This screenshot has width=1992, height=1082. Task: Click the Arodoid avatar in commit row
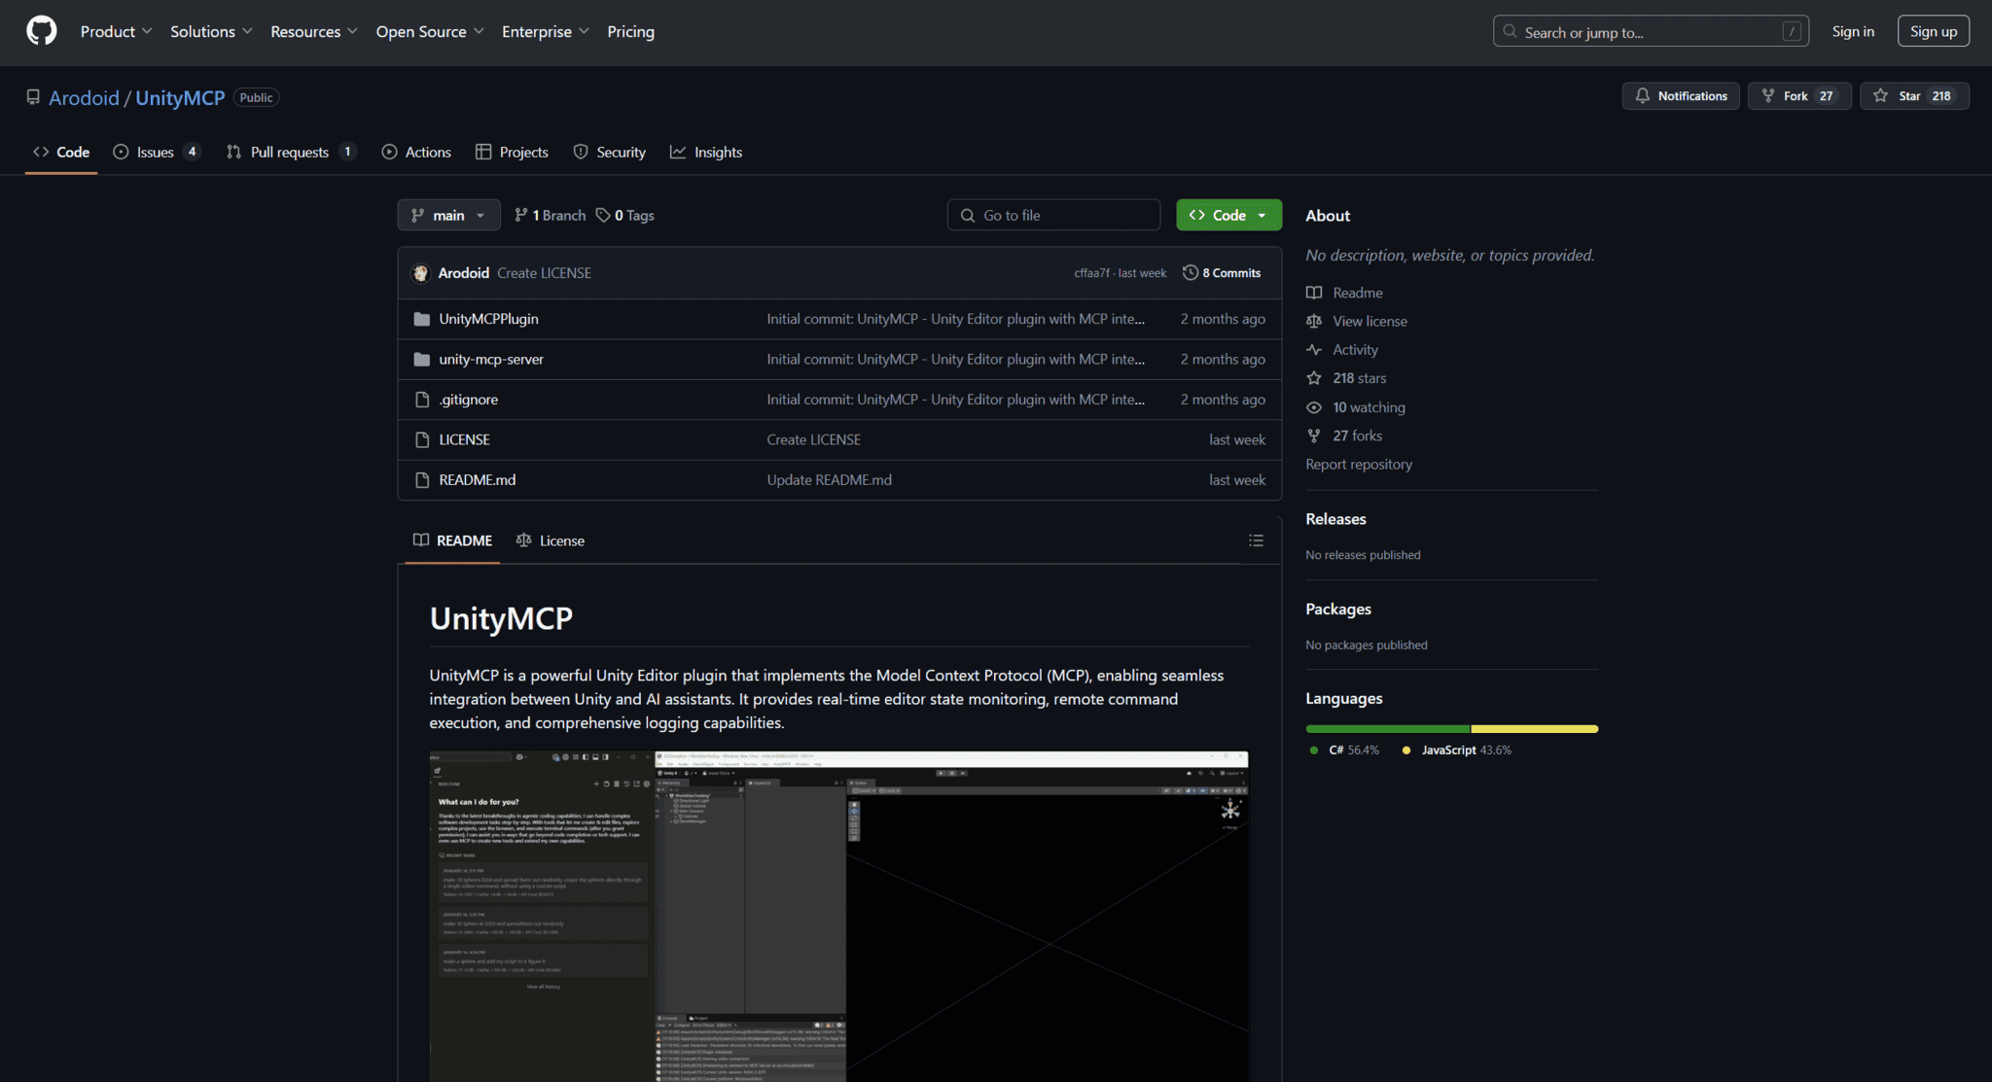(420, 273)
